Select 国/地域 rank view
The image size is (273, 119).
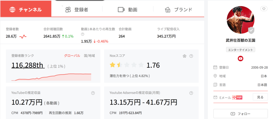pos(89,56)
